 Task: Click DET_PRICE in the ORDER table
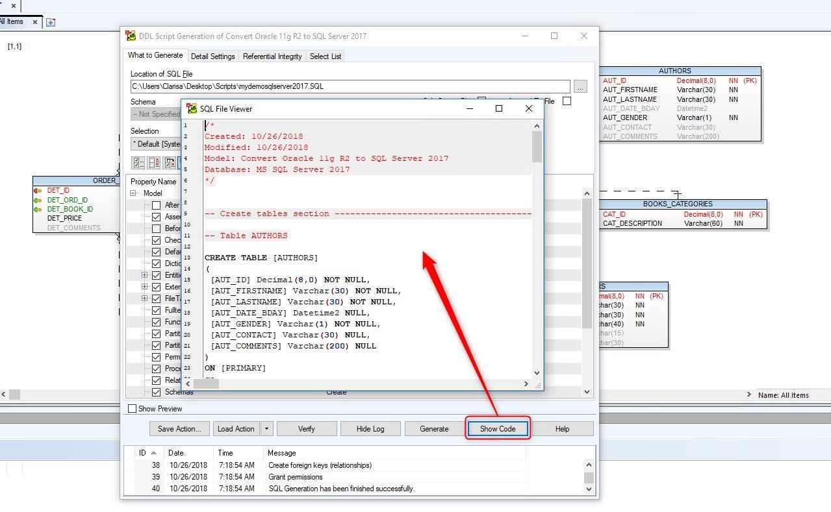tap(65, 219)
